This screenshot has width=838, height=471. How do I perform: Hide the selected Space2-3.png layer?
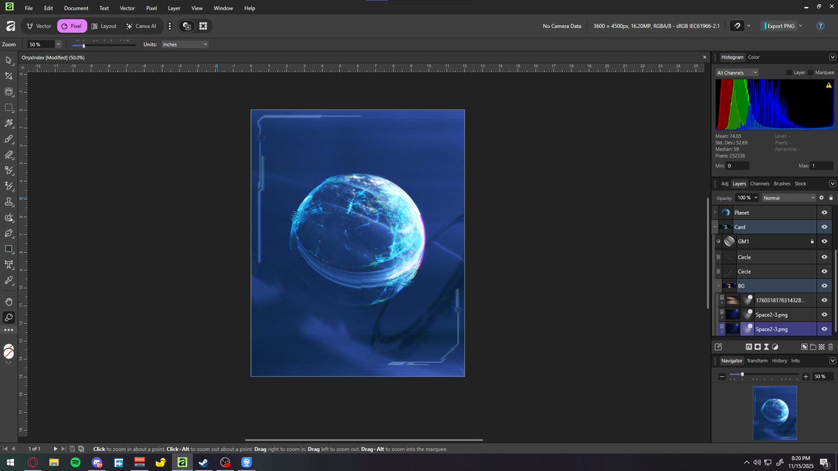click(x=825, y=329)
